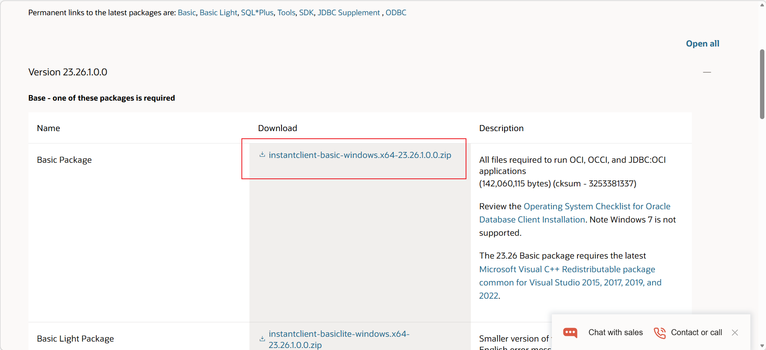This screenshot has width=766, height=350.
Task: Open the ODBC permanent link
Action: click(396, 12)
